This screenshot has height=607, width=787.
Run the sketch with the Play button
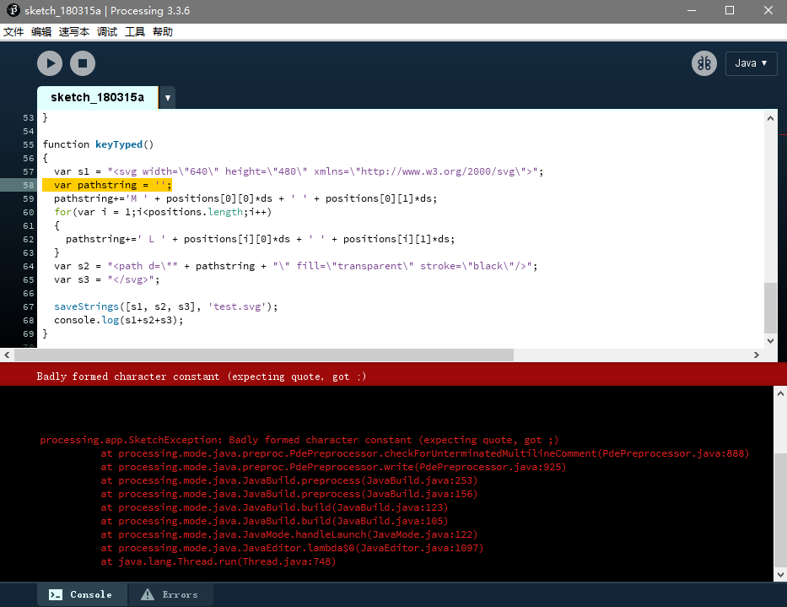coord(50,63)
